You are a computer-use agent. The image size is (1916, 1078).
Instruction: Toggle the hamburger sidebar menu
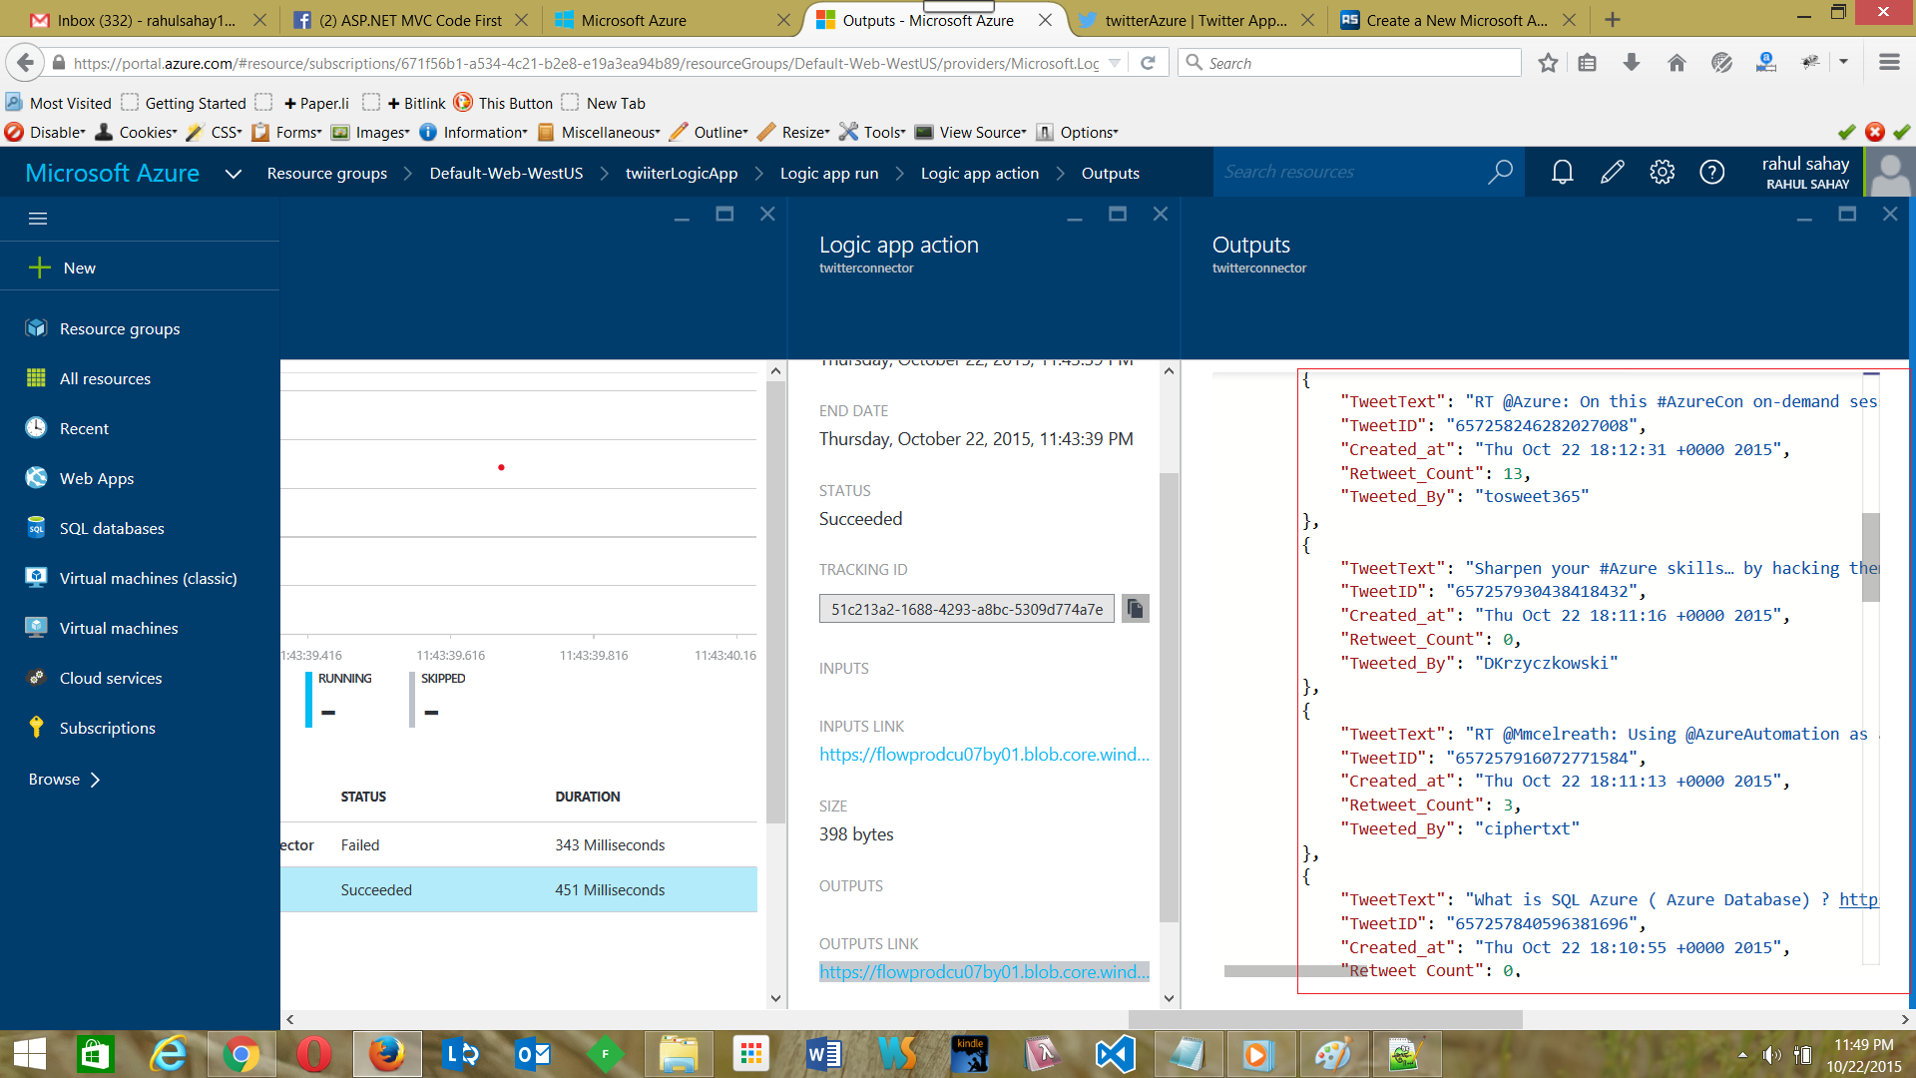38,219
